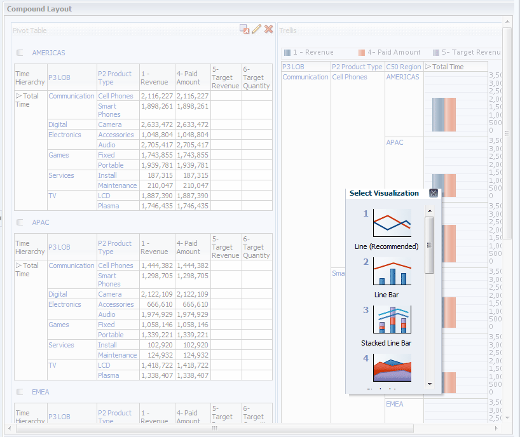520x437 pixels.
Task: Select the fourth stacked area visualization icon
Action: click(392, 366)
